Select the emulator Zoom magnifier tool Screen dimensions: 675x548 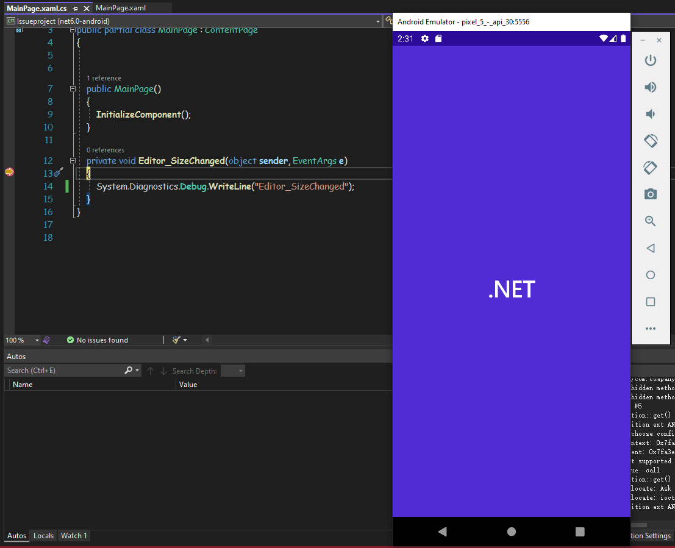click(650, 221)
